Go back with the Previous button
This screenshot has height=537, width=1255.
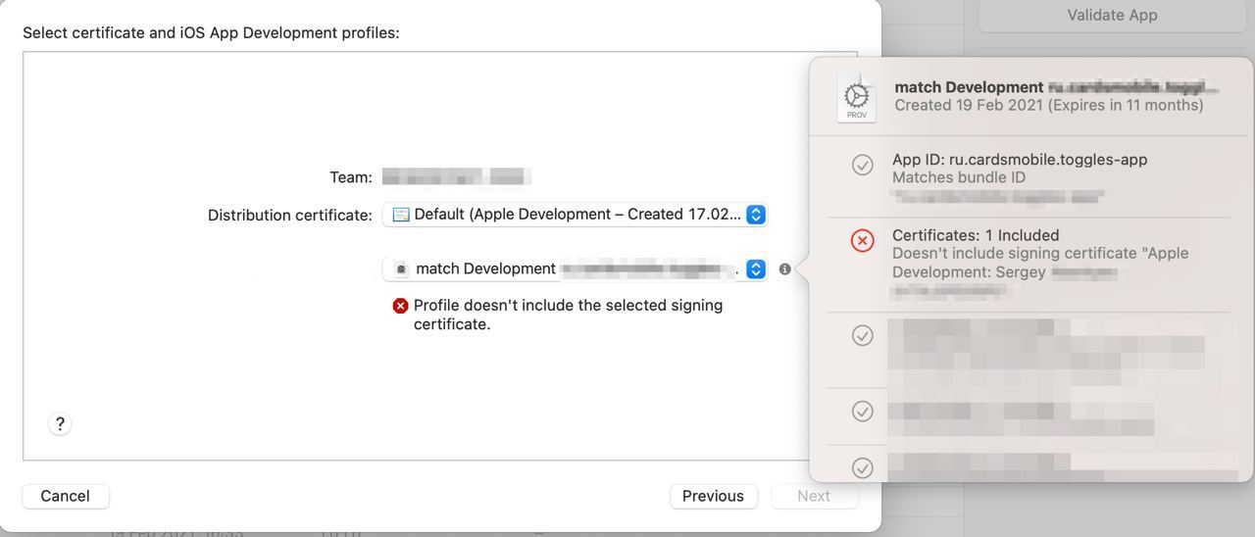(x=713, y=496)
